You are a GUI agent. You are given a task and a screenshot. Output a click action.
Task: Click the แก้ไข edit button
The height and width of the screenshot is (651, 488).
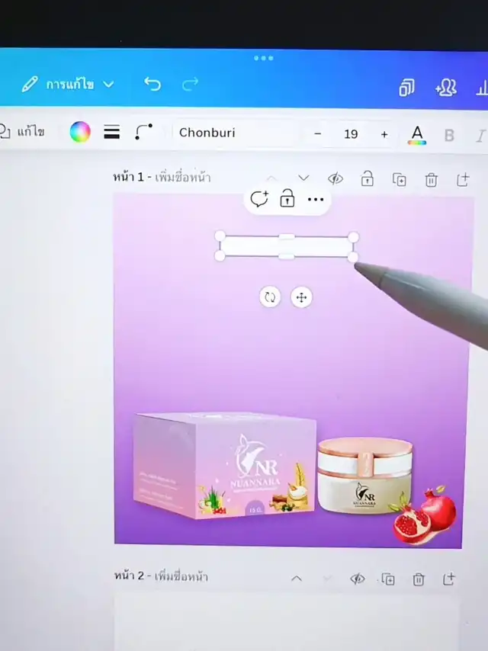(x=23, y=132)
